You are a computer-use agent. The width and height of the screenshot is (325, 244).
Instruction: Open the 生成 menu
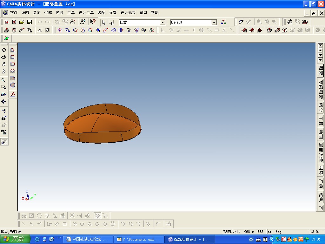(x=48, y=13)
